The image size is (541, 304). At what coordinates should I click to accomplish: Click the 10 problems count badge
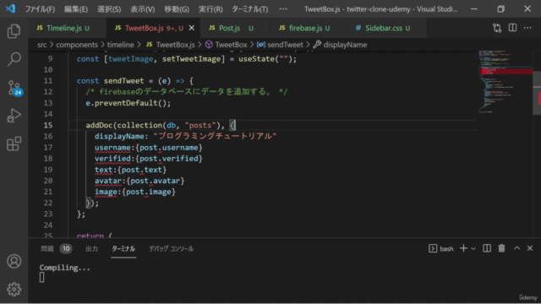point(66,248)
